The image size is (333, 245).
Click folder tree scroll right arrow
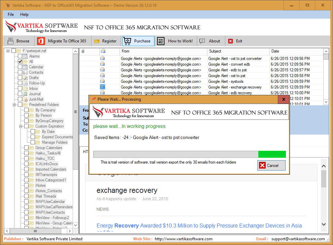point(70,231)
